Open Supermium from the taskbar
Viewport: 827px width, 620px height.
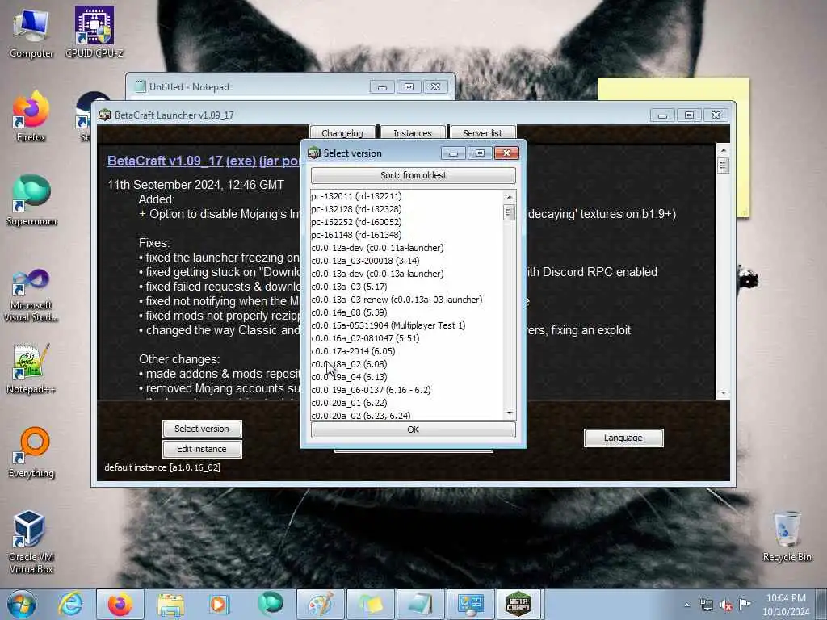pos(270,604)
